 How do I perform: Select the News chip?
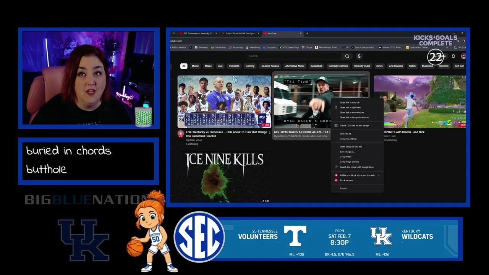[x=379, y=66]
